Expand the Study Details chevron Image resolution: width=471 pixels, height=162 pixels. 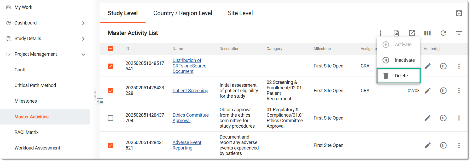point(83,39)
